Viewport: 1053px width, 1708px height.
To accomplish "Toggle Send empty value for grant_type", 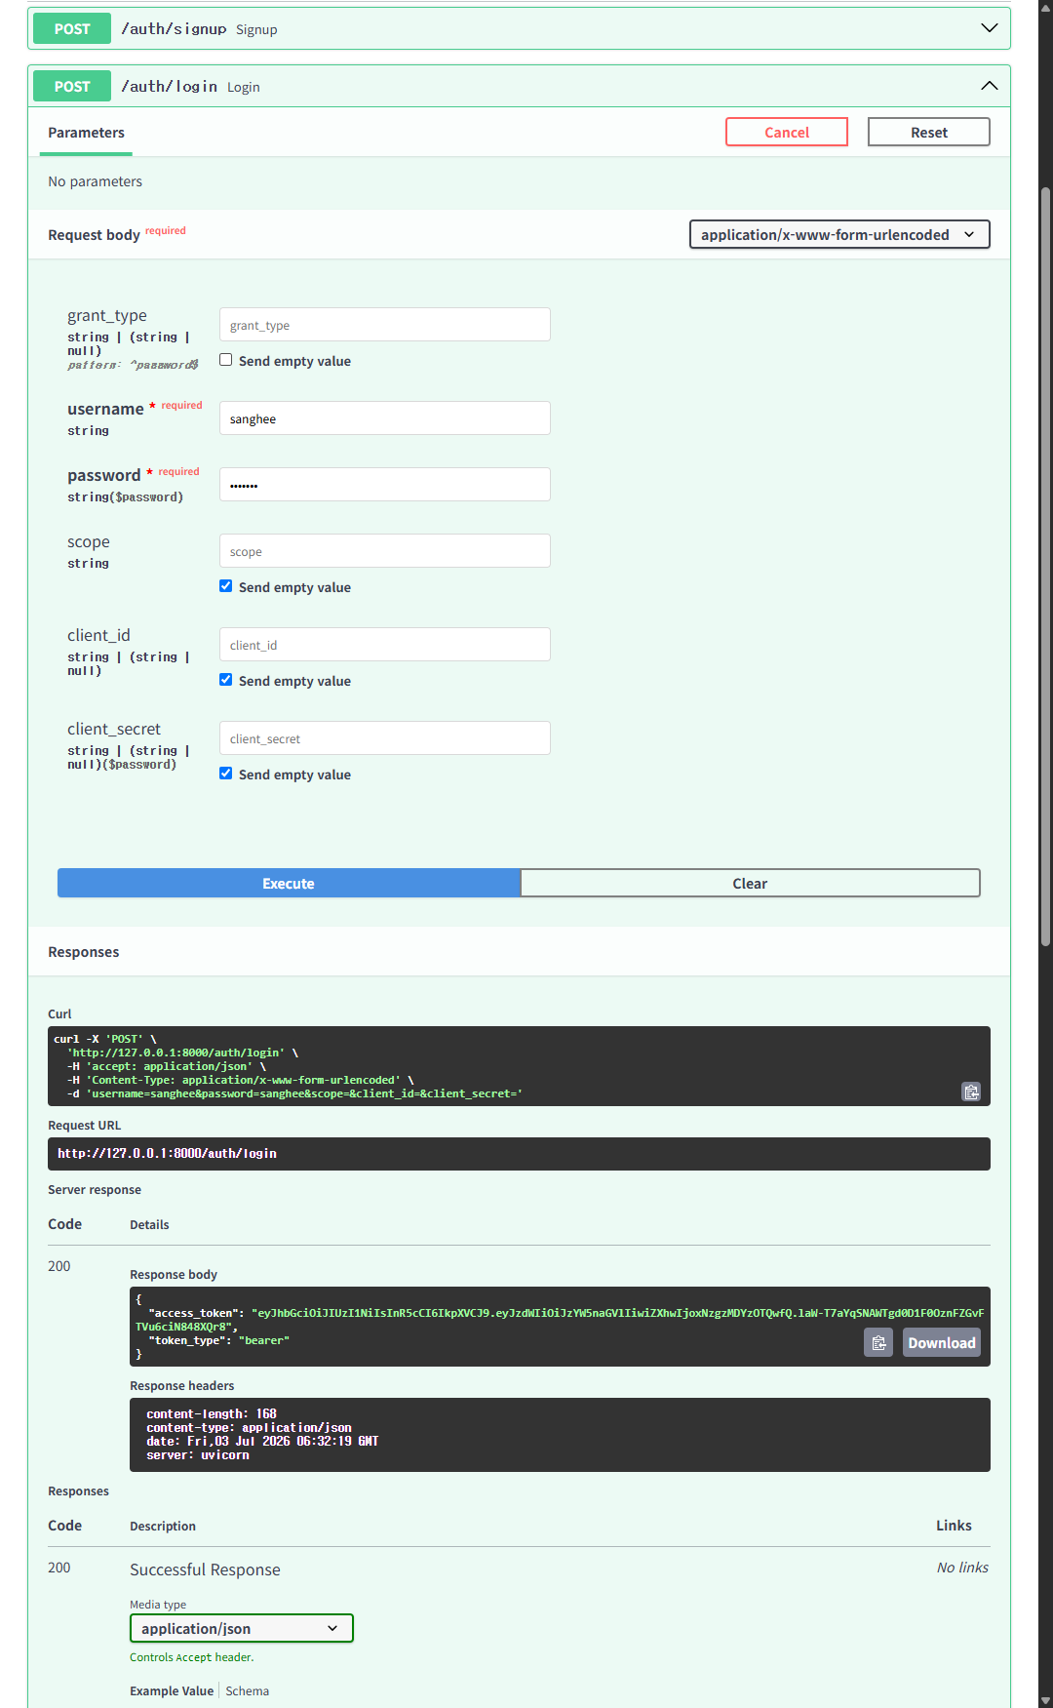I will pos(226,360).
